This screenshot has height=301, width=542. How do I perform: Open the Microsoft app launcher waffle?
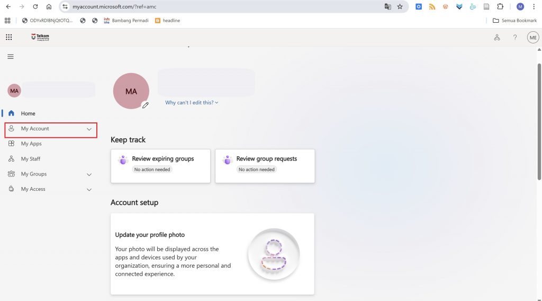click(9, 37)
